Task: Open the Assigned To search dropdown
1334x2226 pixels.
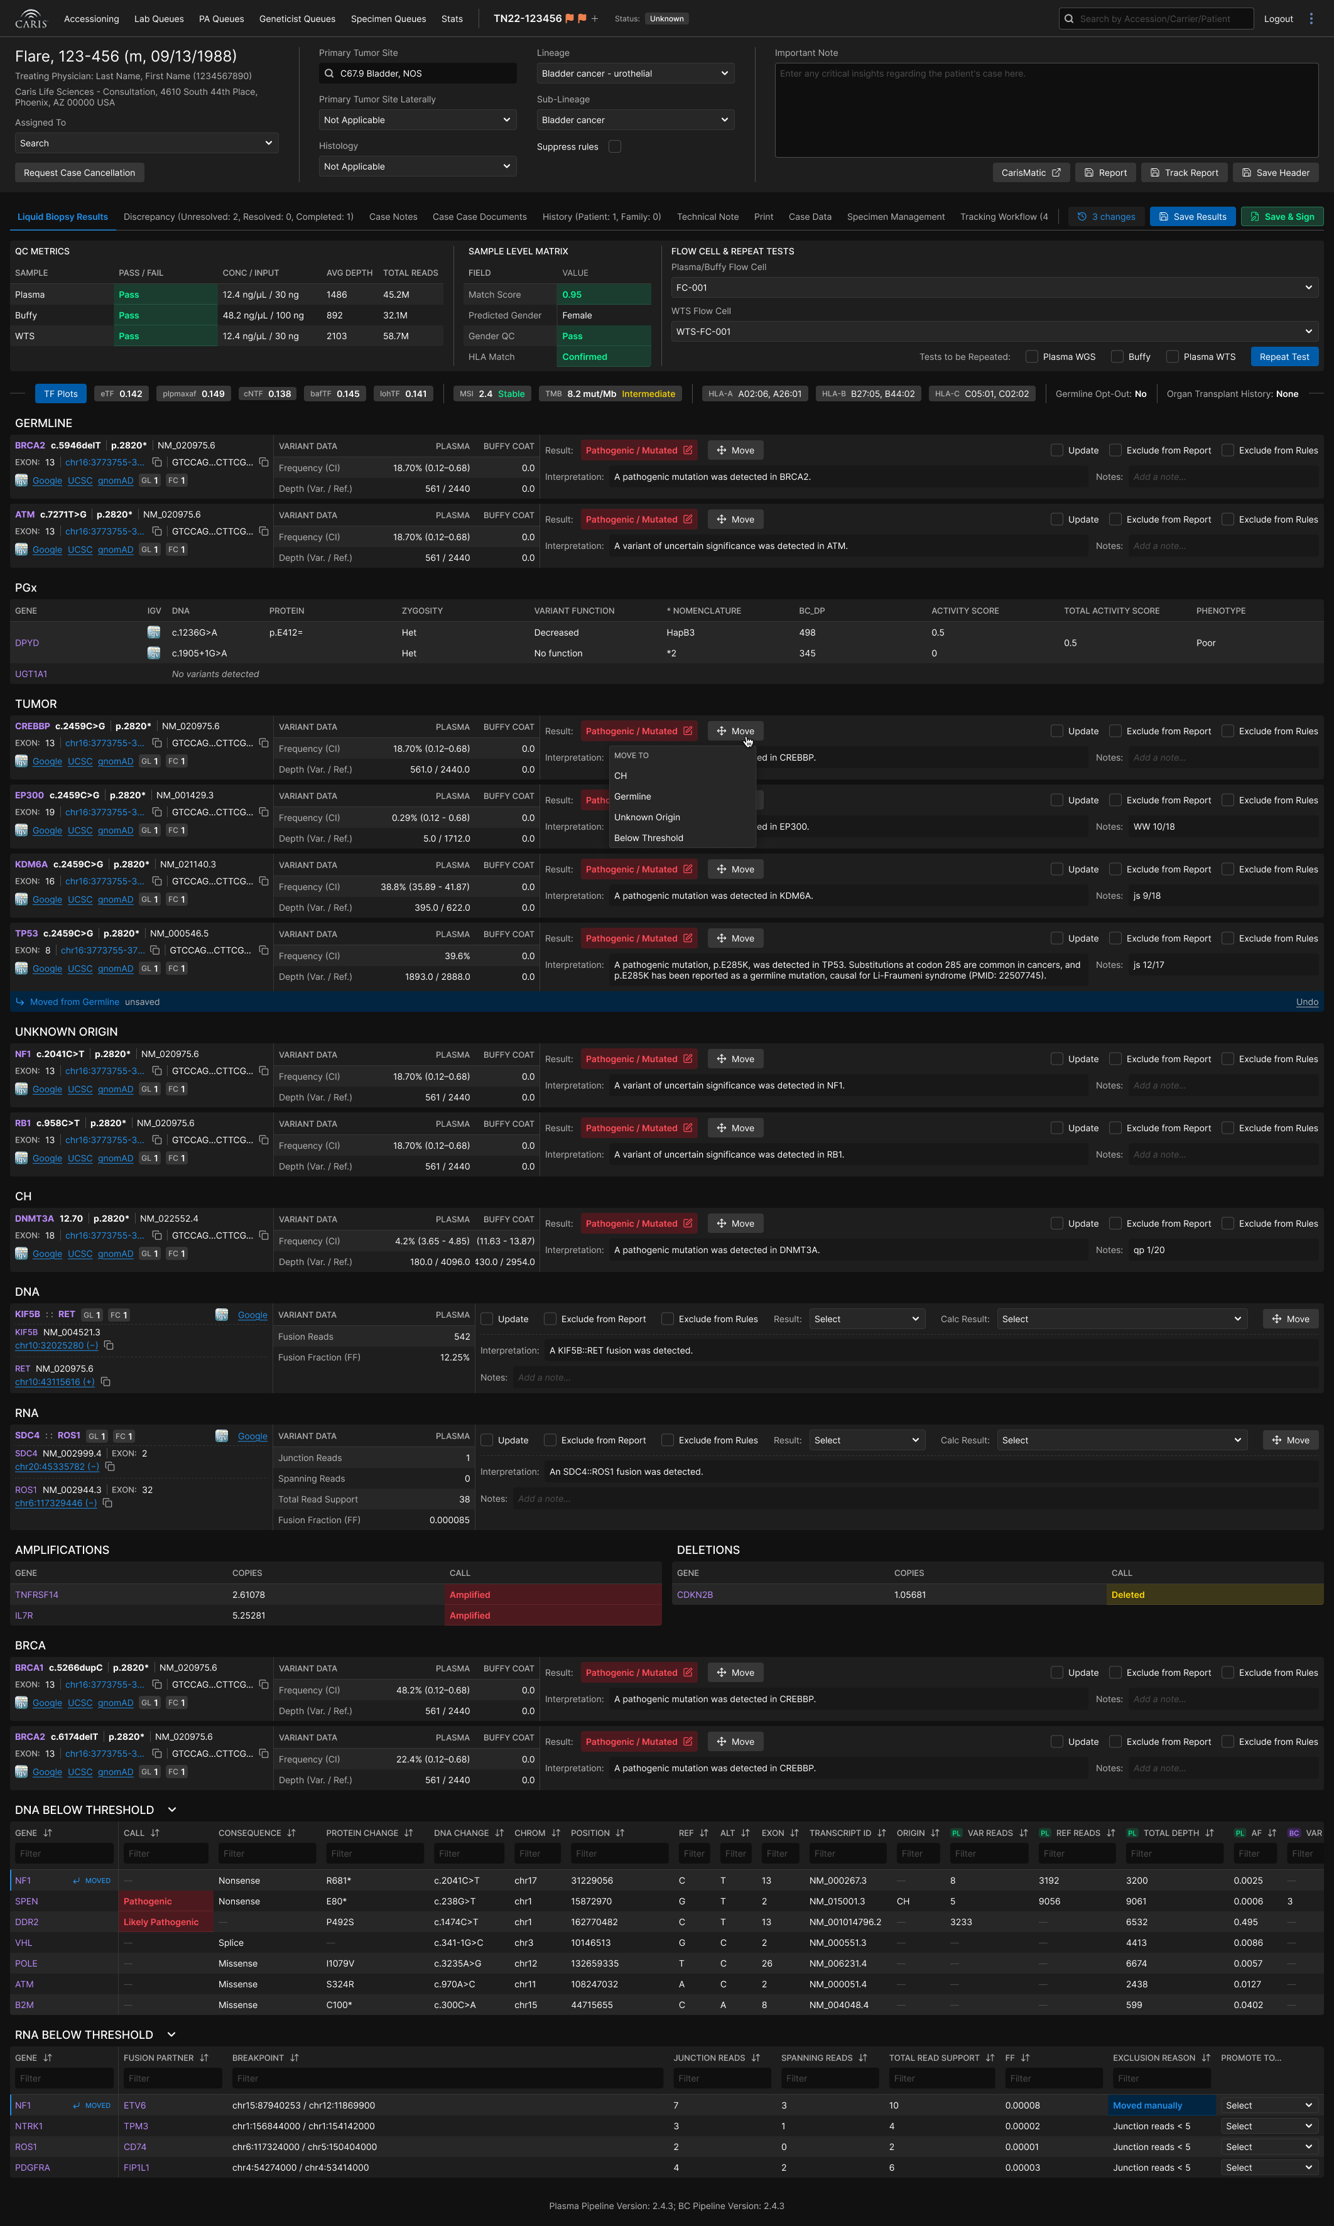Action: (x=146, y=143)
